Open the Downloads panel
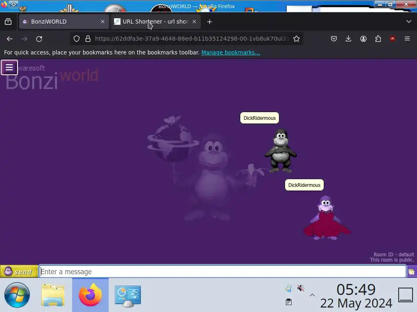Viewport: 417px width, 312px height. coord(349,39)
